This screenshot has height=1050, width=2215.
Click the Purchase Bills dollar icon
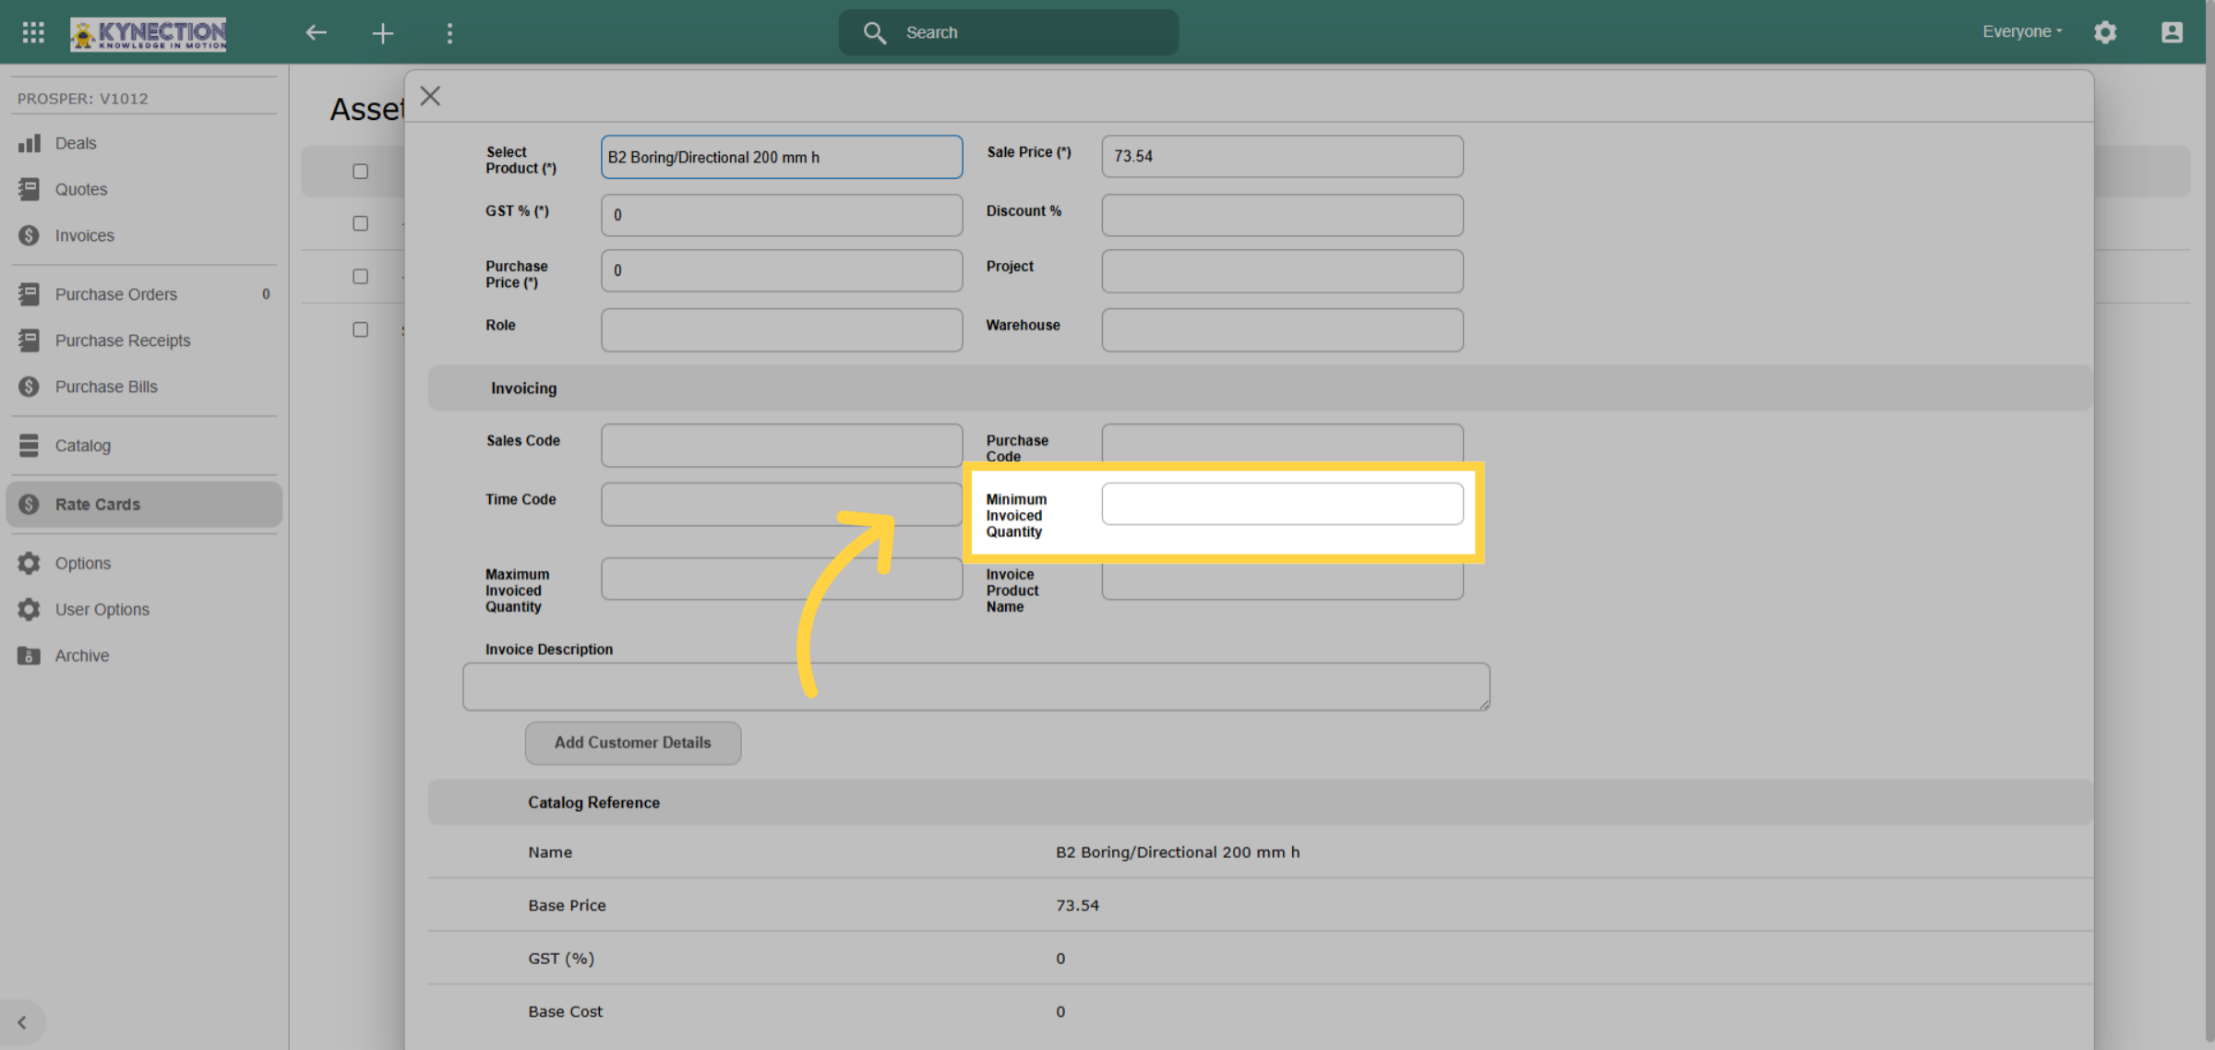[x=30, y=387]
